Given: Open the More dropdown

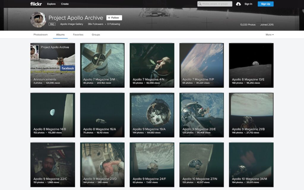Looking at the screenshot, I should click(269, 34).
